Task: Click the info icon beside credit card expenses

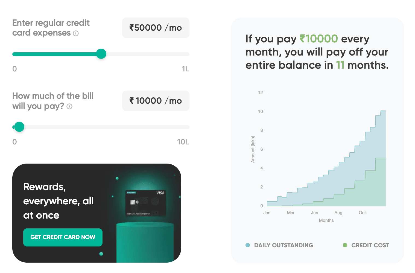Action: (76, 33)
